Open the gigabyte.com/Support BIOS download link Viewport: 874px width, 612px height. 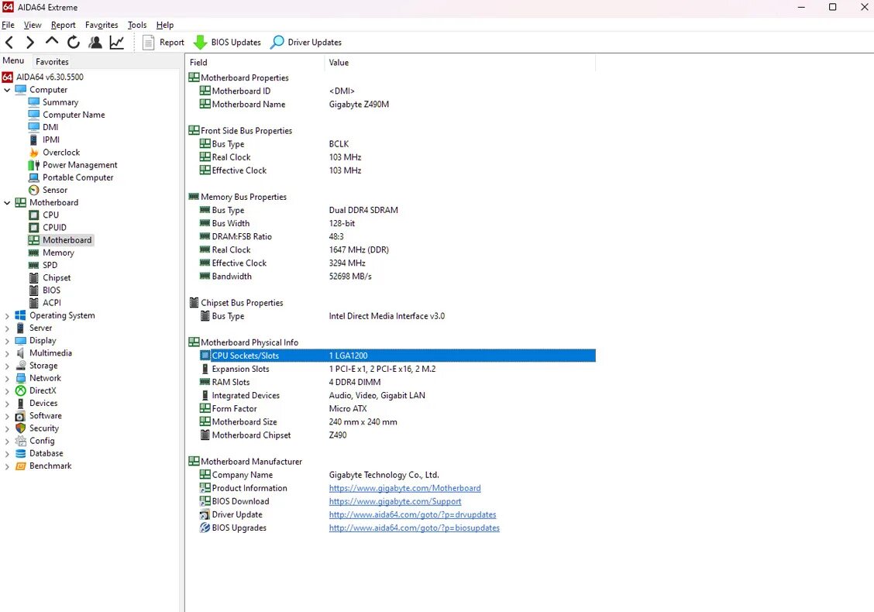[x=395, y=502]
